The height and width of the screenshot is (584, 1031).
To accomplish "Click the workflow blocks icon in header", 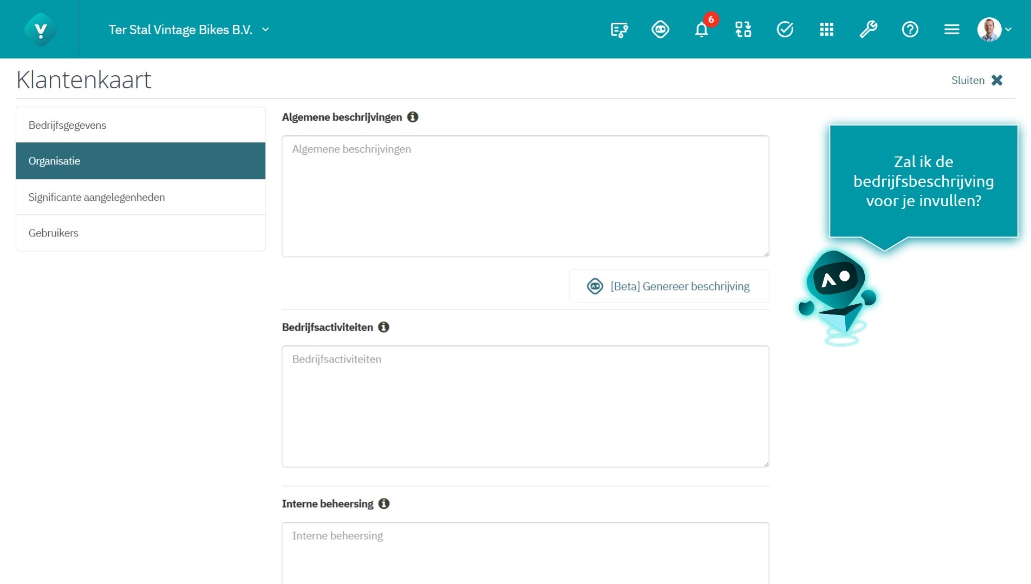I will coord(743,29).
